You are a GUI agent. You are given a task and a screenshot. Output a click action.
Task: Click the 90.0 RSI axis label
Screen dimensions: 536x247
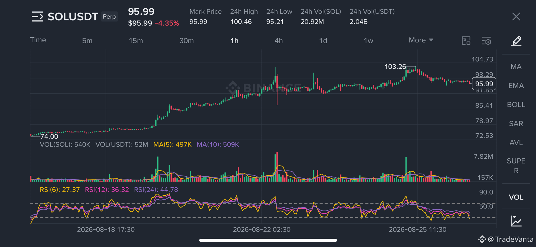[486, 192]
